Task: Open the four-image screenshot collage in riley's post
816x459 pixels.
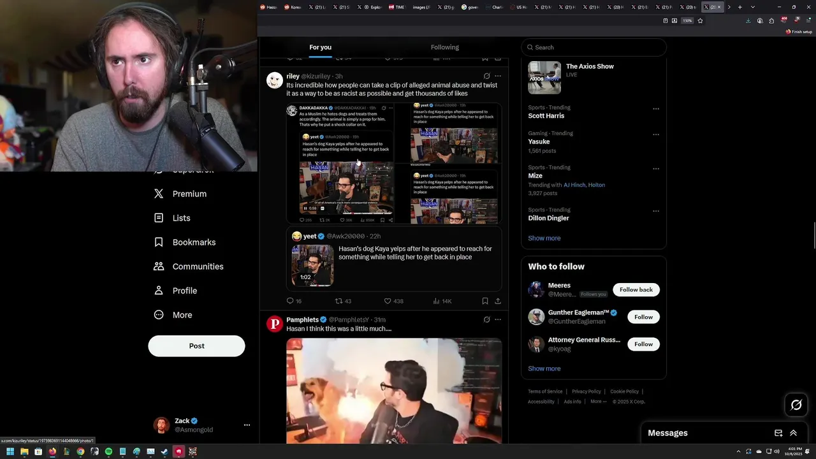Action: pyautogui.click(x=394, y=163)
